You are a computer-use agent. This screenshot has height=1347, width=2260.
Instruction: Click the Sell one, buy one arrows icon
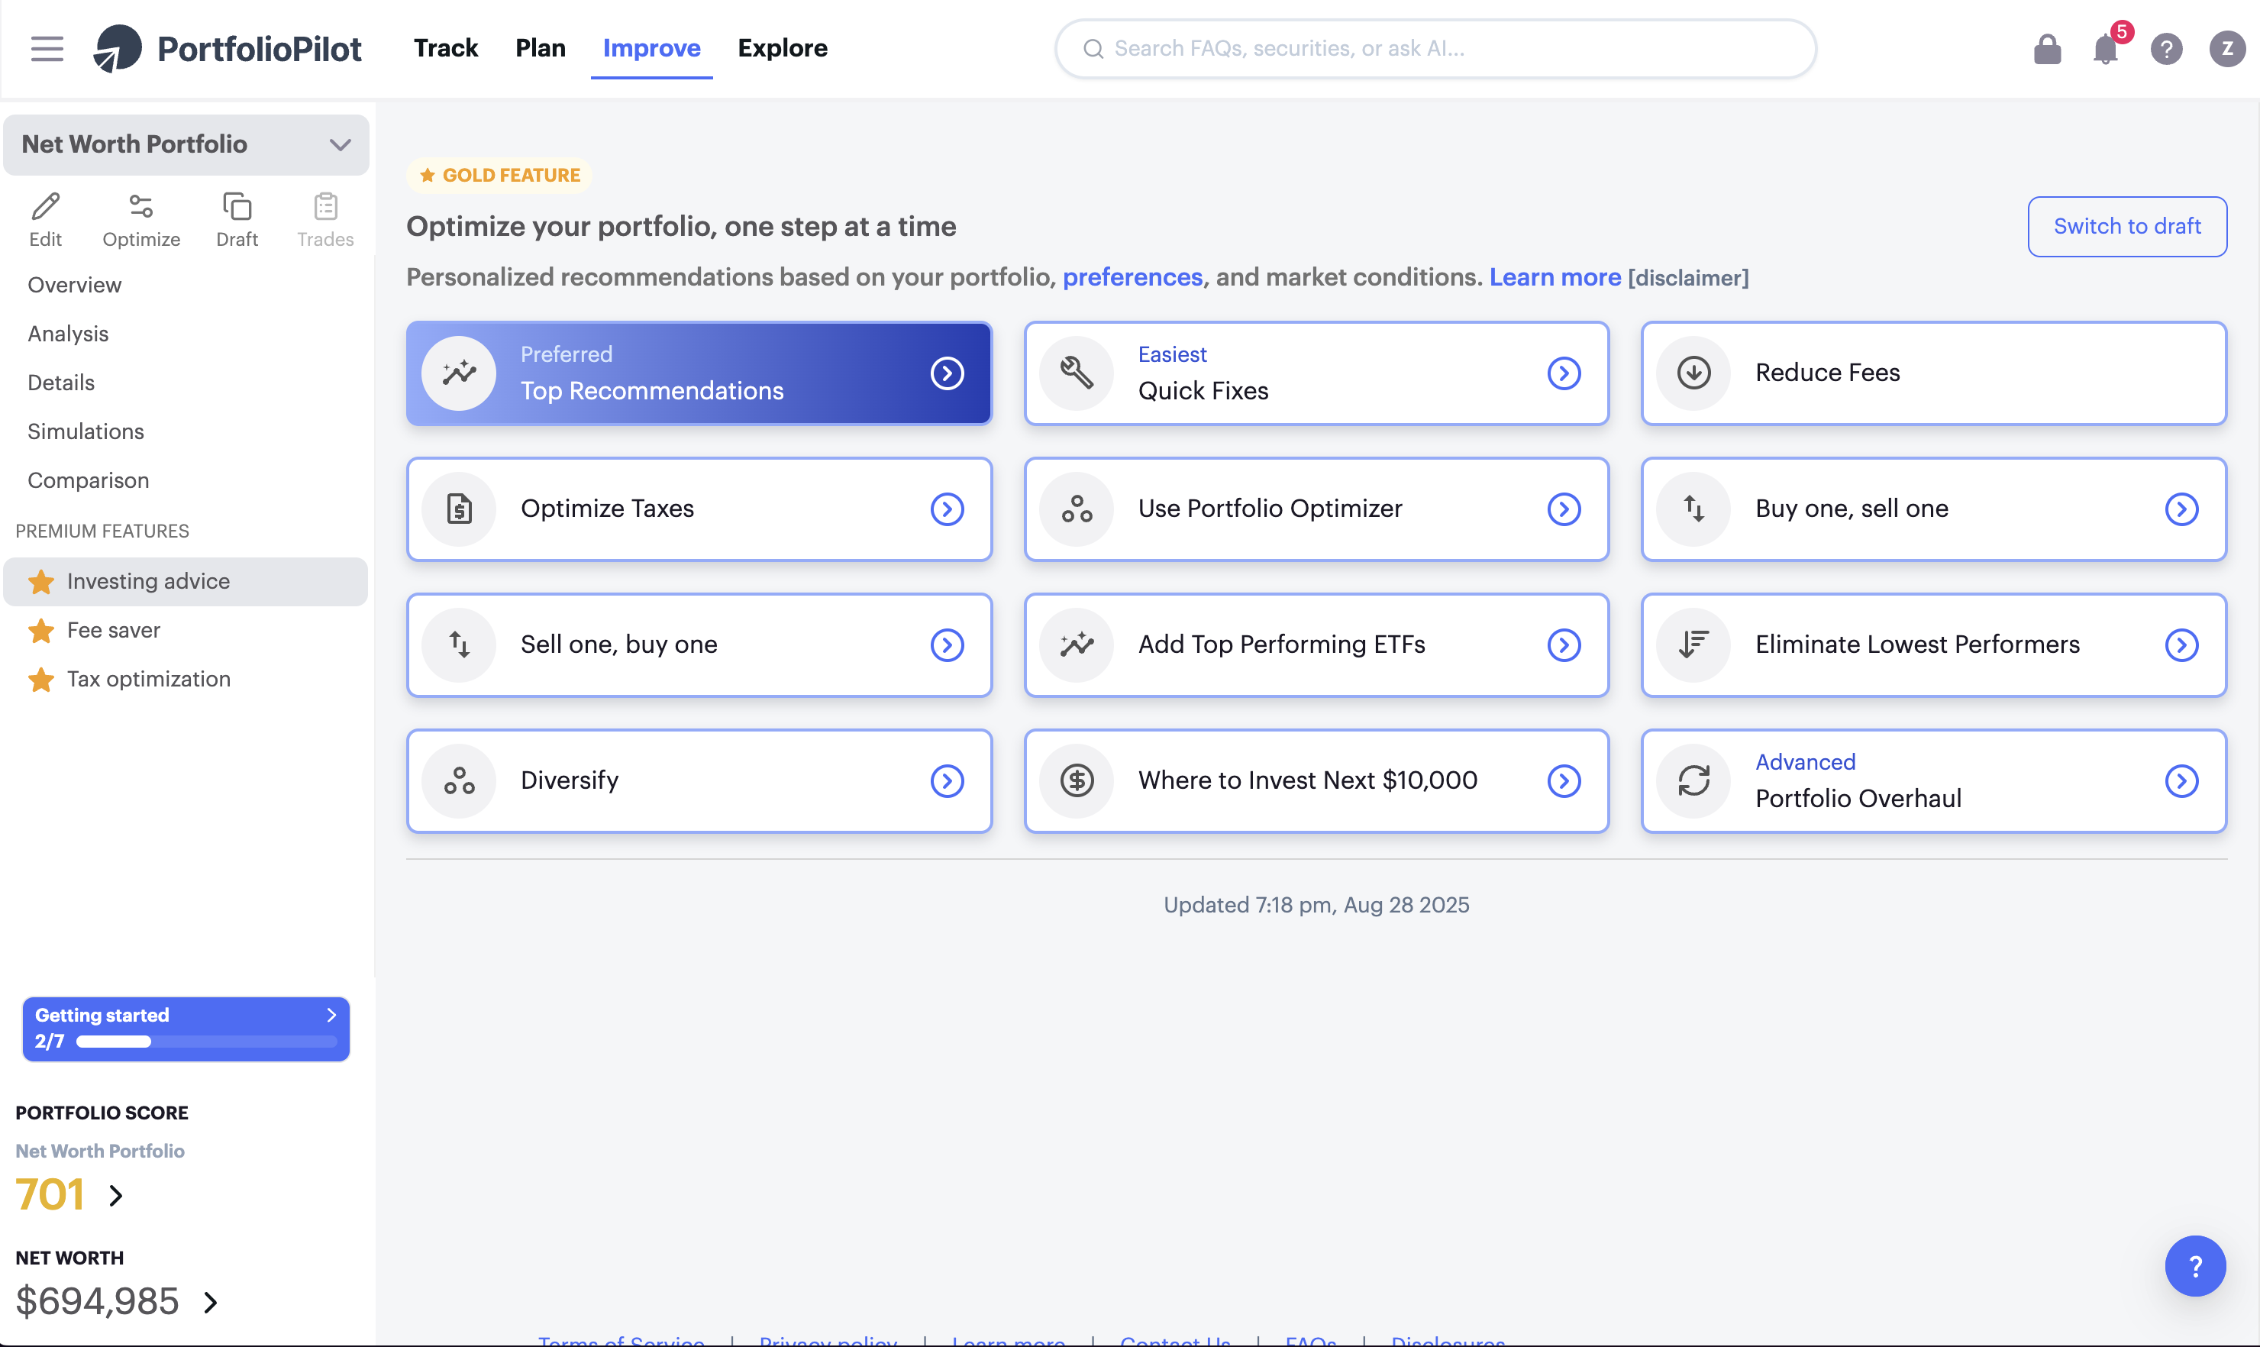pos(460,645)
